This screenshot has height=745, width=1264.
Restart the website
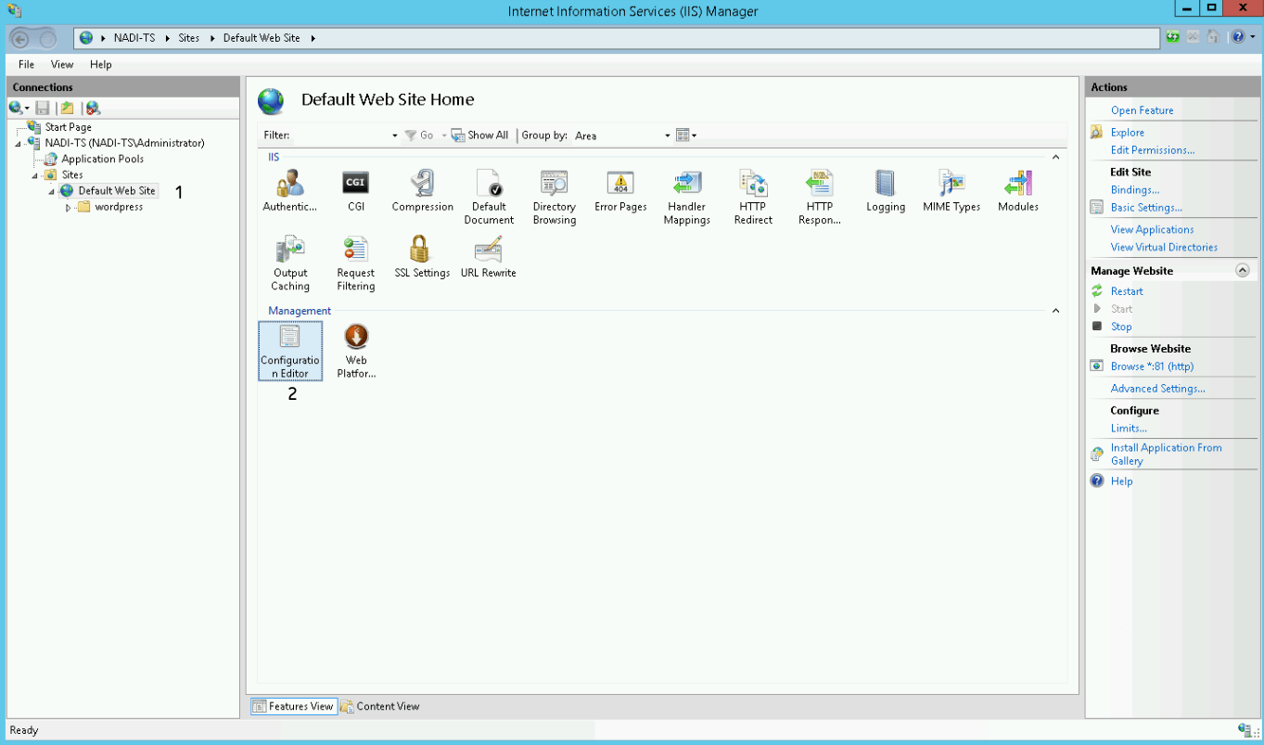click(1127, 291)
